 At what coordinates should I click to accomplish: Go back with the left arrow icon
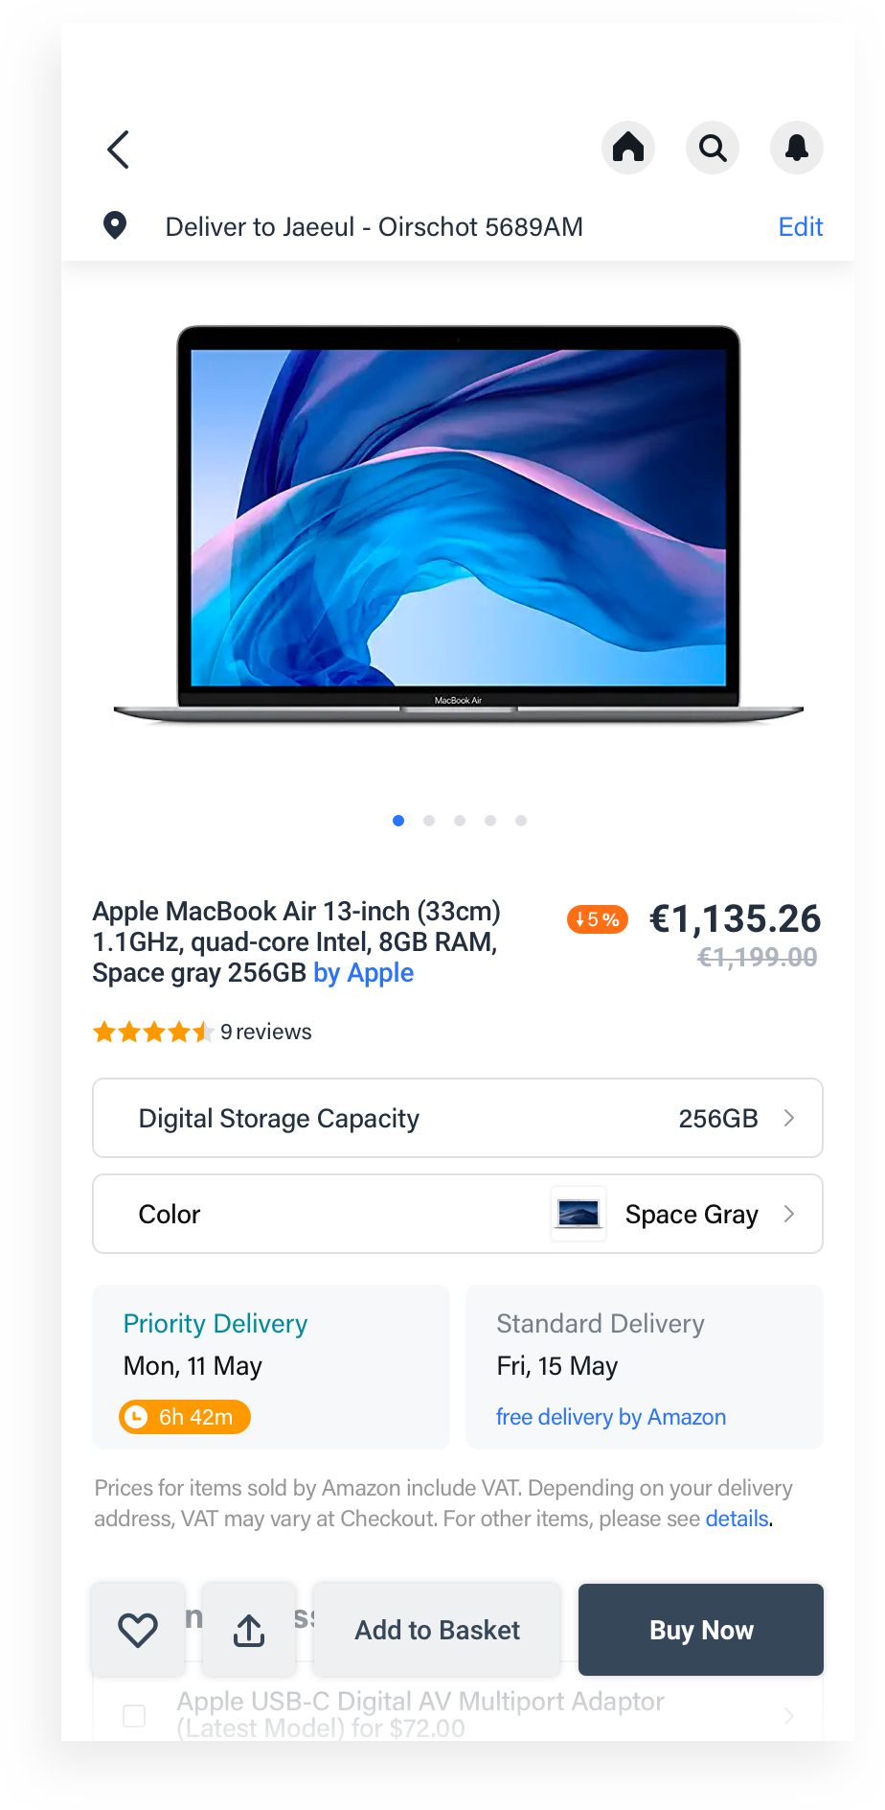point(118,150)
